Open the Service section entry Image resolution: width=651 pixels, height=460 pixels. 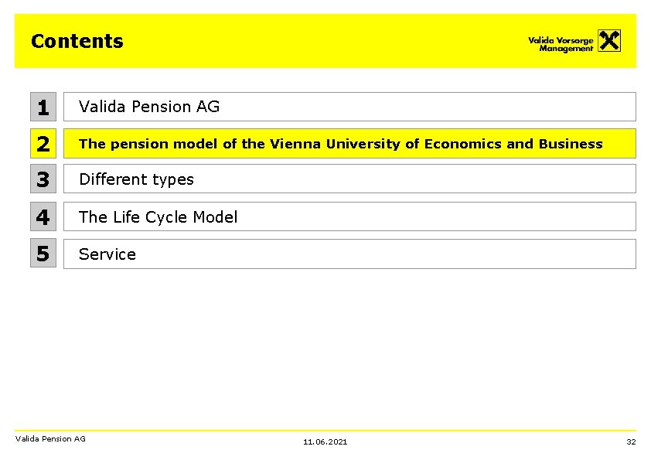coord(349,254)
